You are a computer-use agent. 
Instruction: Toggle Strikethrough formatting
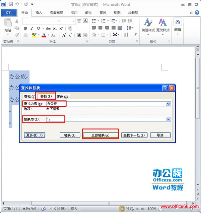[x=48, y=29]
